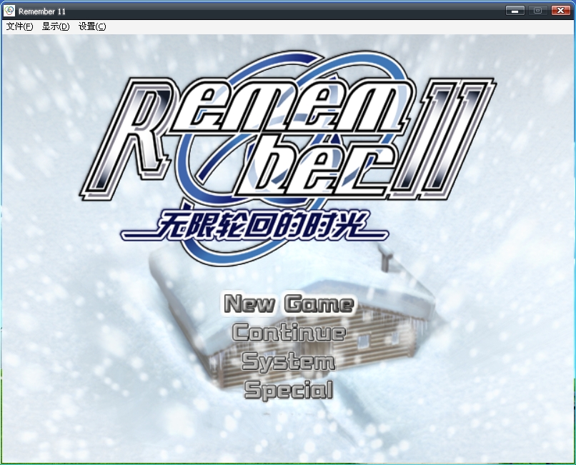Select Continue on the title screen
This screenshot has width=576, height=465.
(x=289, y=333)
